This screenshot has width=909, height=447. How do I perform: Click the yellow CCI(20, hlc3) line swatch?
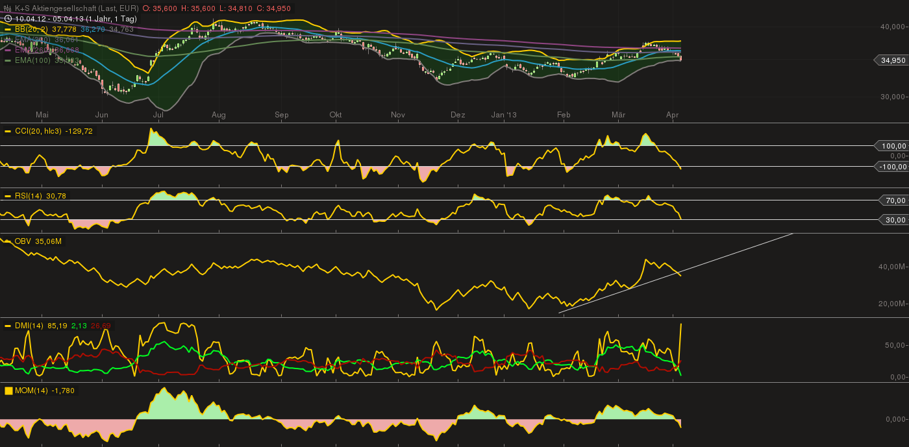pyautogui.click(x=8, y=131)
